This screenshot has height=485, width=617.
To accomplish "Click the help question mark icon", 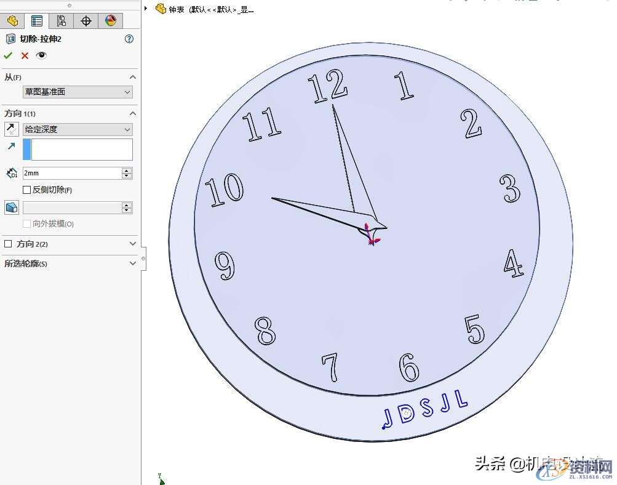I will point(129,39).
